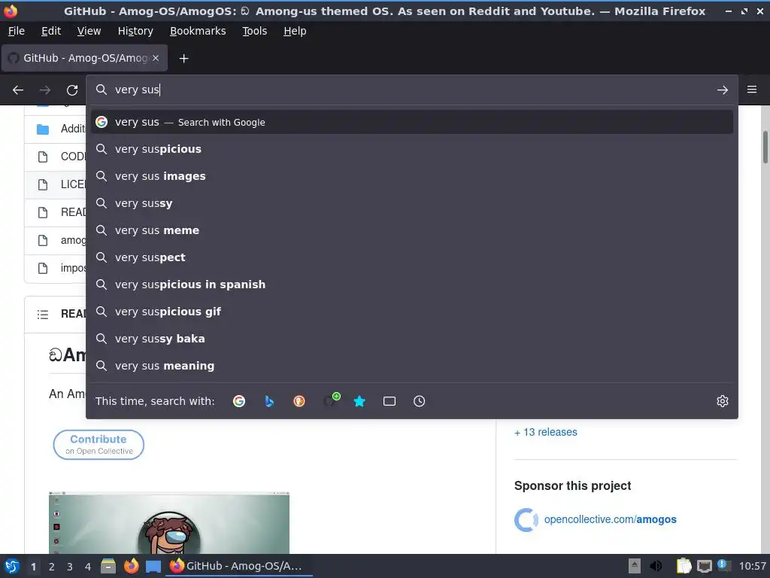
Task: Click the page's vertical scrollbar thumb
Action: point(765,147)
